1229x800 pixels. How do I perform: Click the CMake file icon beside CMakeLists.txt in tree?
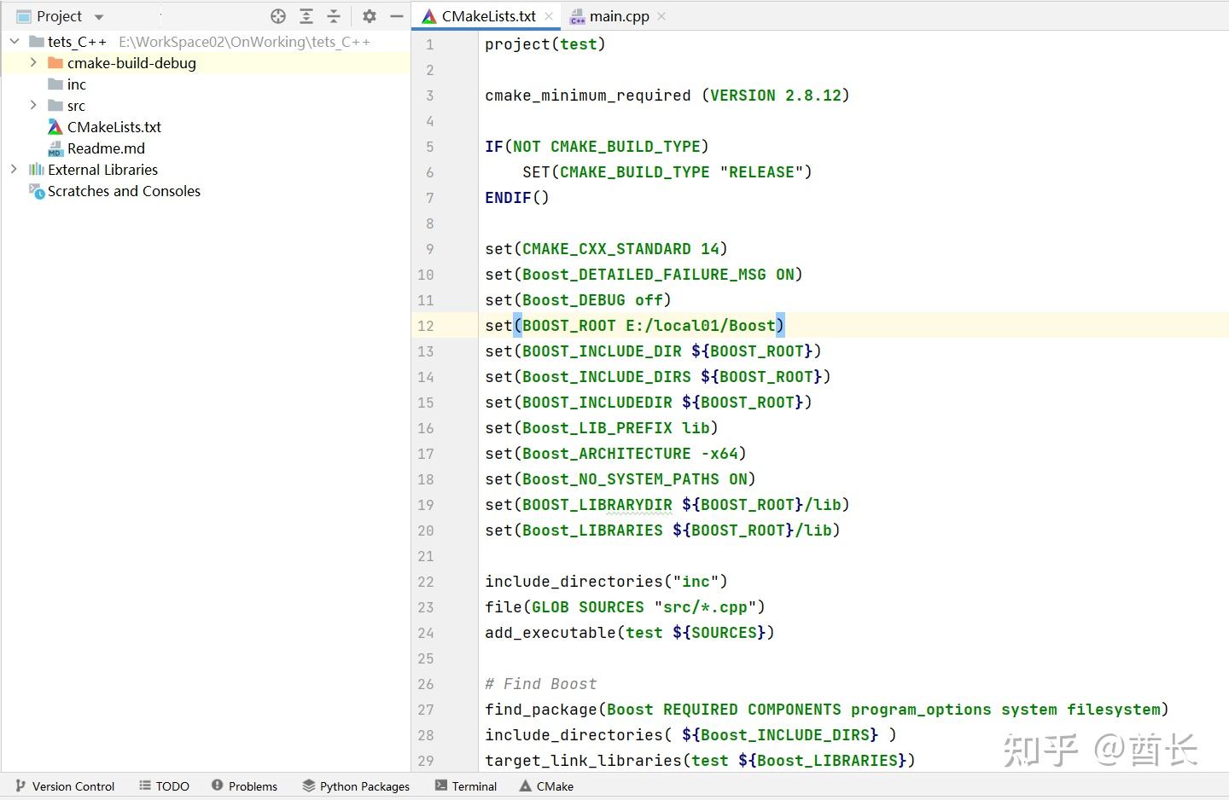click(55, 127)
